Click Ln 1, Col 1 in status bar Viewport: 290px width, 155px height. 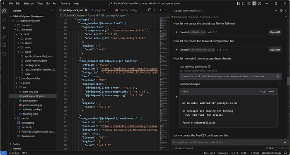point(210,153)
